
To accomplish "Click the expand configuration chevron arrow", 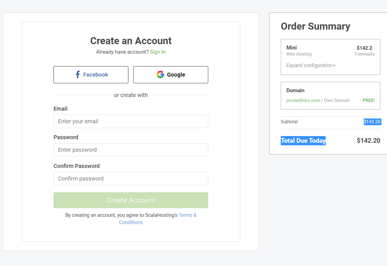I will (x=334, y=66).
